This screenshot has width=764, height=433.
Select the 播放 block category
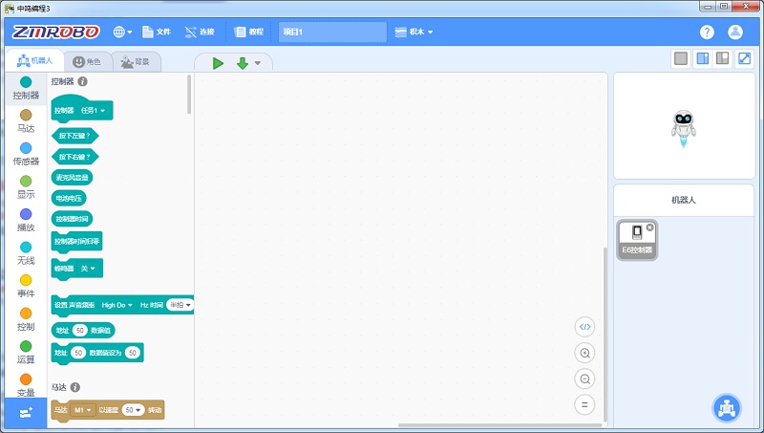pyautogui.click(x=26, y=220)
